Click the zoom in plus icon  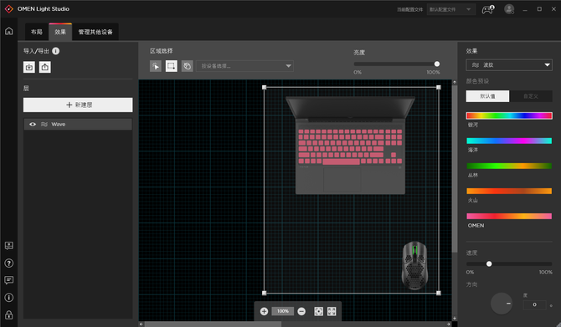tap(264, 311)
